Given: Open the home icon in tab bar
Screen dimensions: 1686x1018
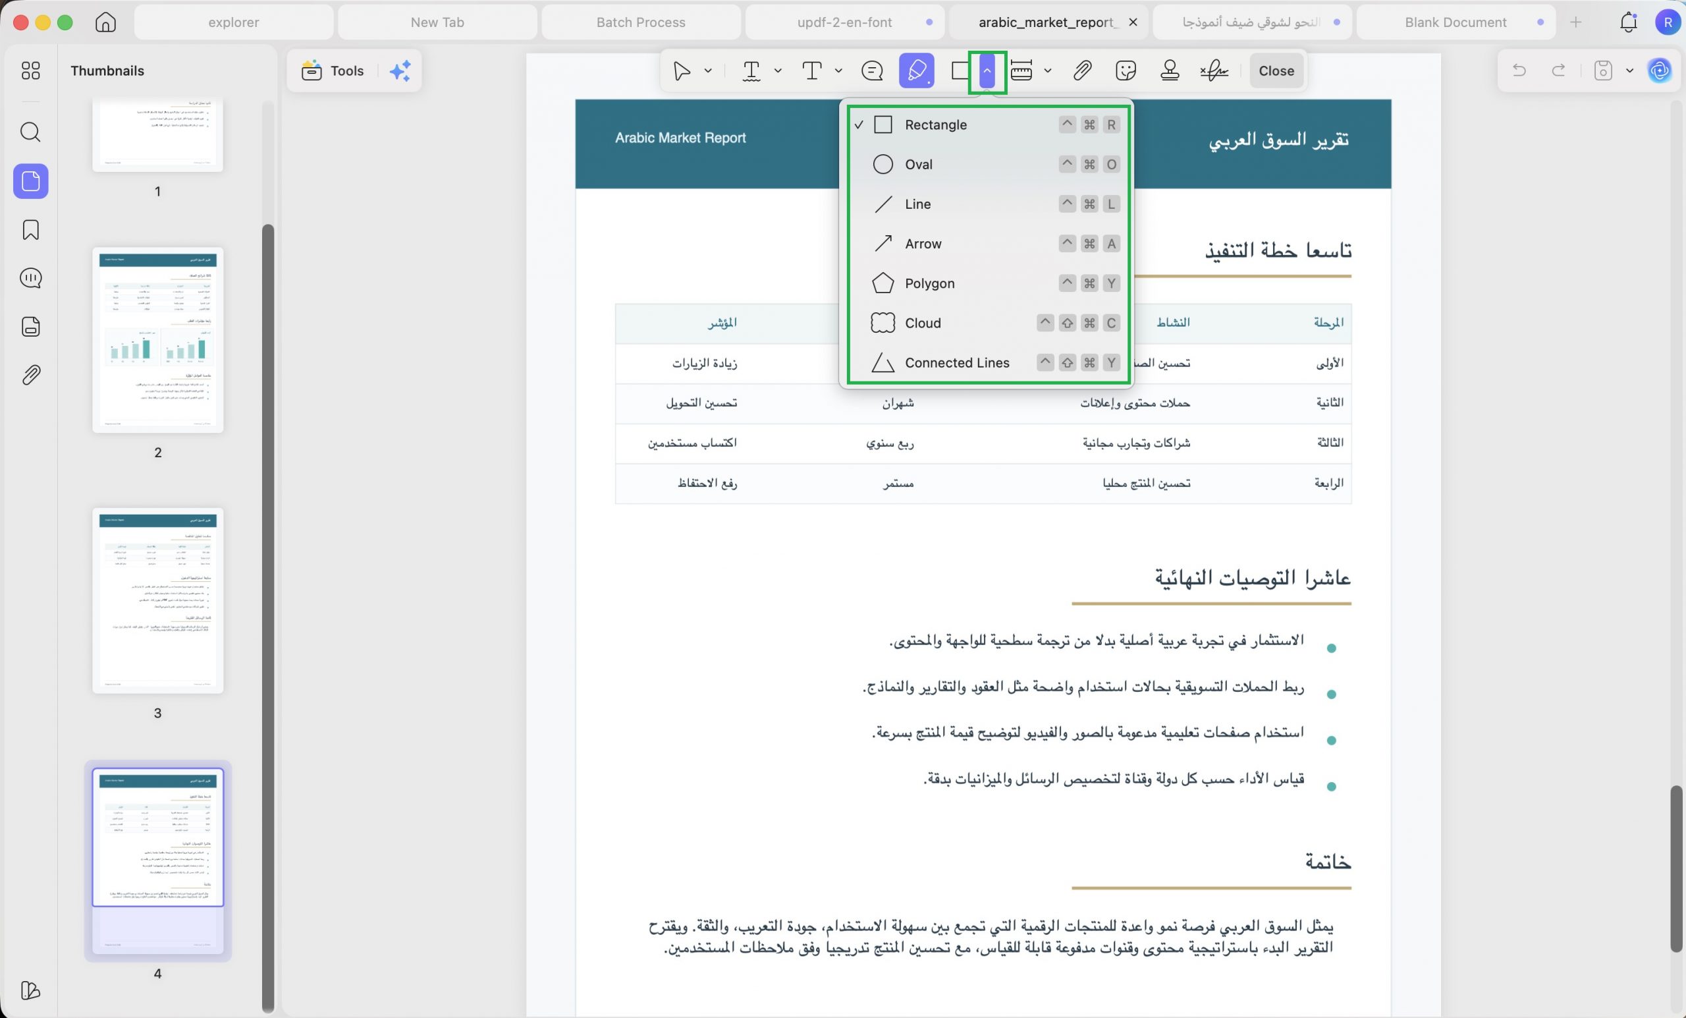Looking at the screenshot, I should click(105, 22).
